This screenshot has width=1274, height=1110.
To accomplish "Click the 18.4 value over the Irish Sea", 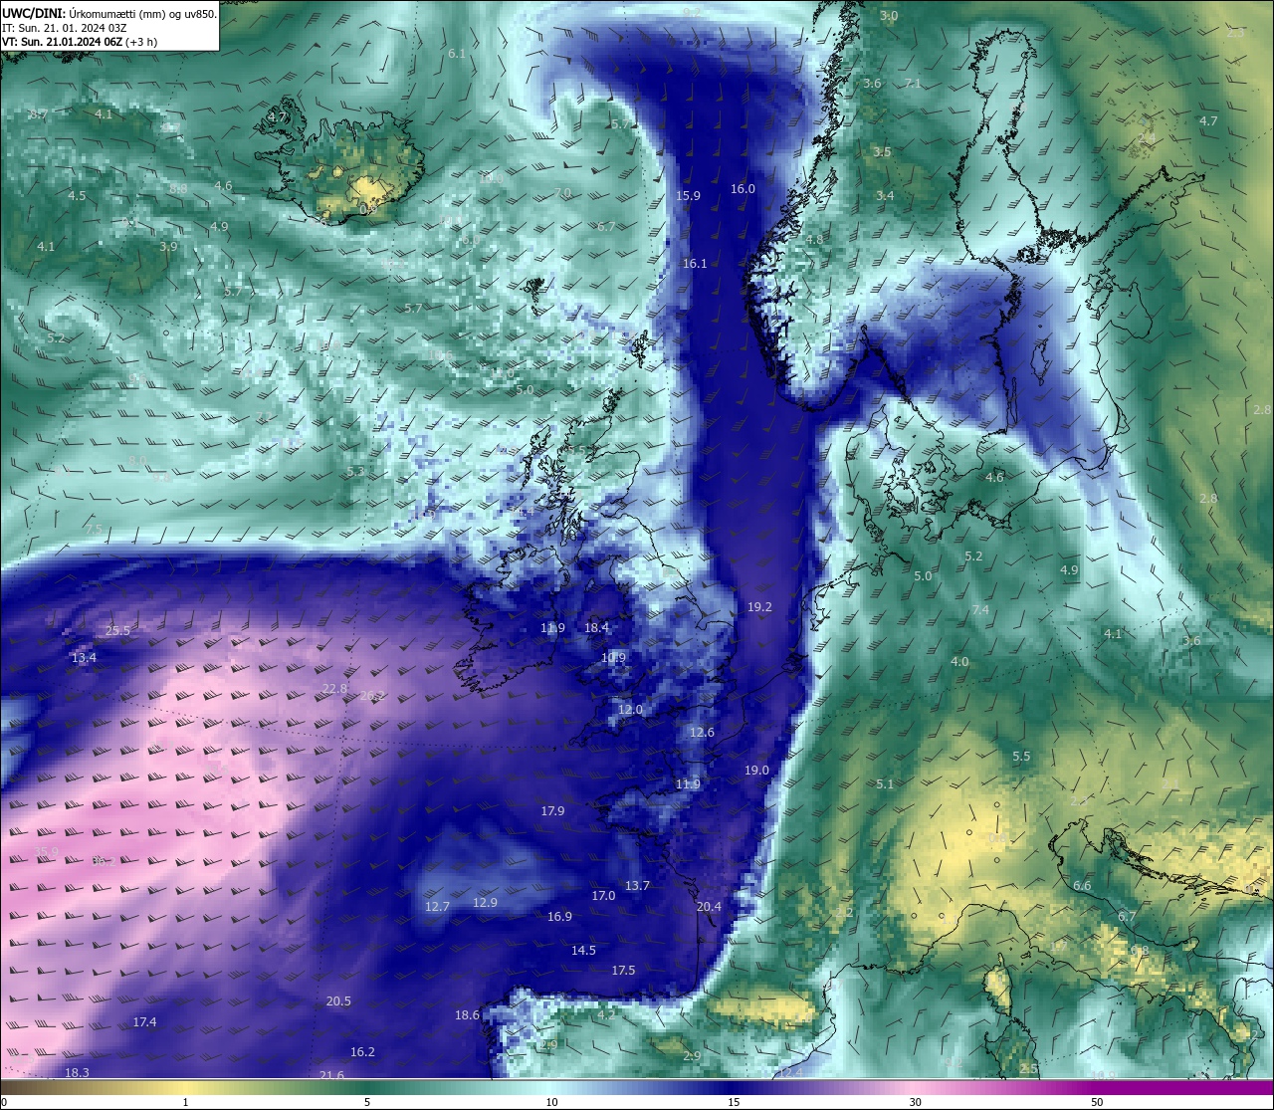I will [596, 627].
